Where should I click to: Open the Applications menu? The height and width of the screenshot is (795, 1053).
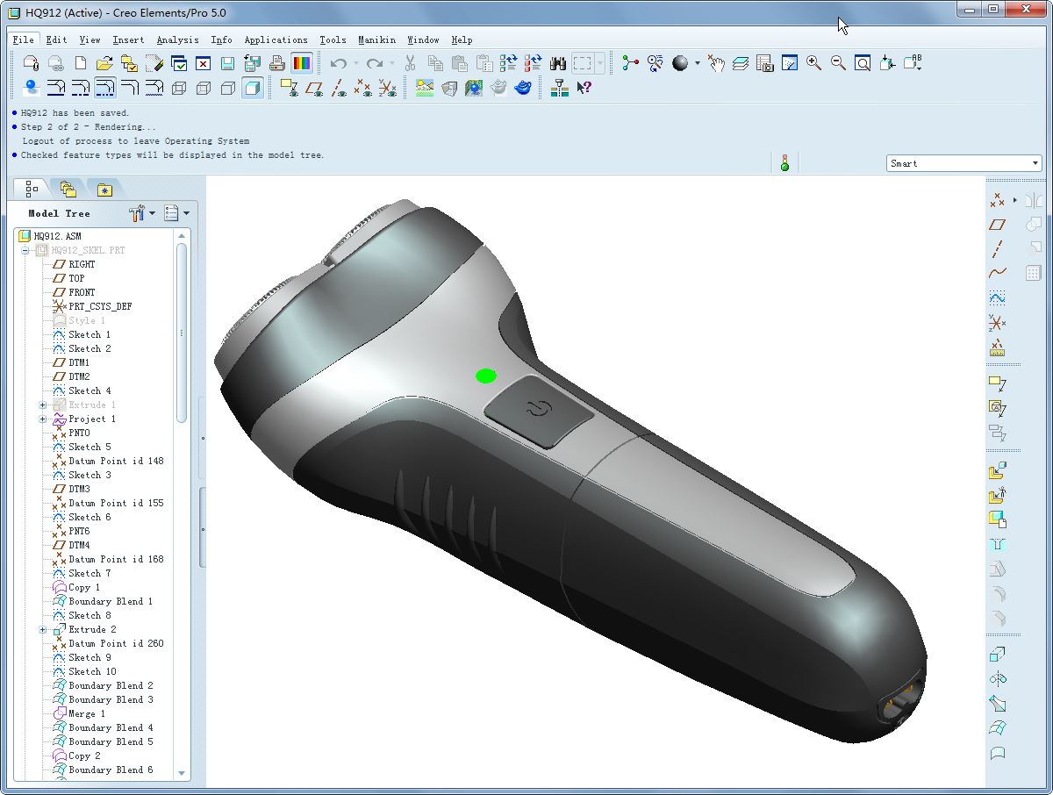point(276,39)
